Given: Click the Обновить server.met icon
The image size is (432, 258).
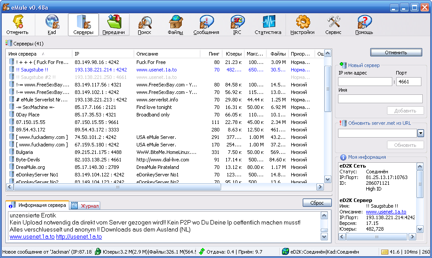Looking at the screenshot, I should (343, 123).
